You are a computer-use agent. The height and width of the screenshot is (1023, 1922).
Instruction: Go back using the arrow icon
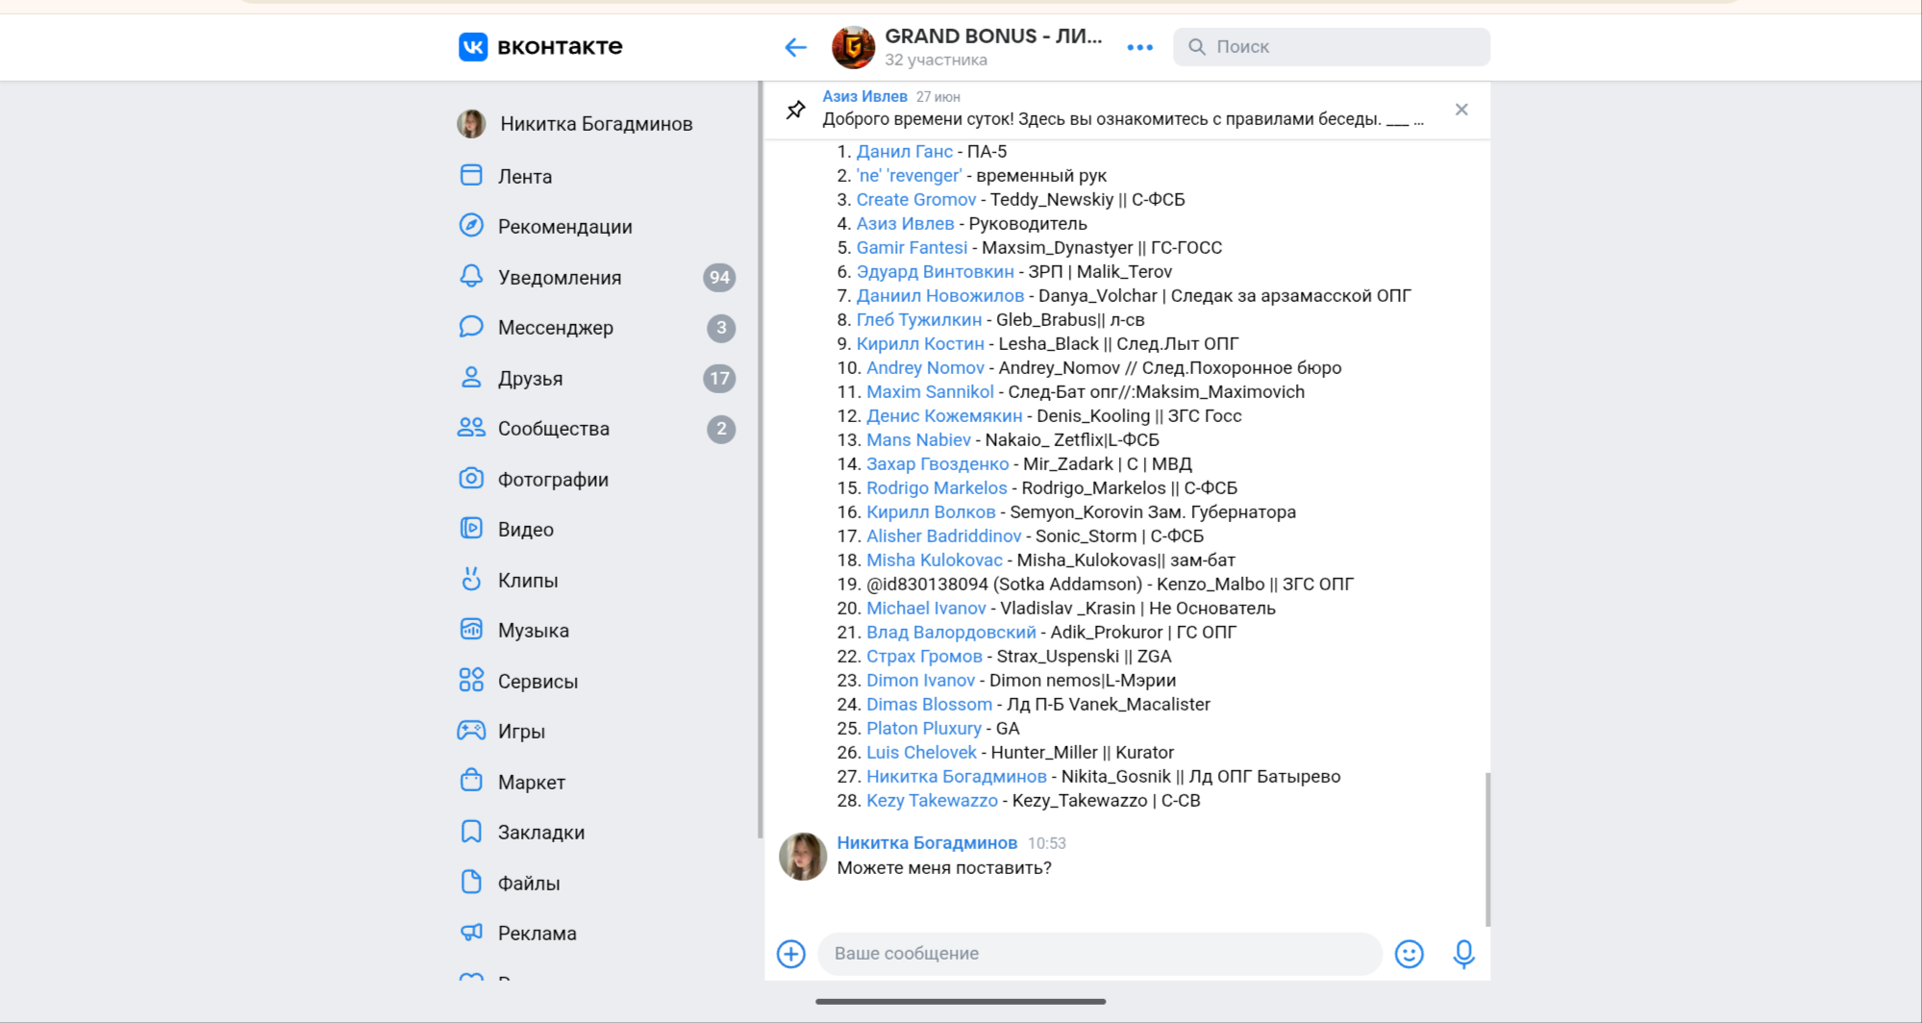795,47
